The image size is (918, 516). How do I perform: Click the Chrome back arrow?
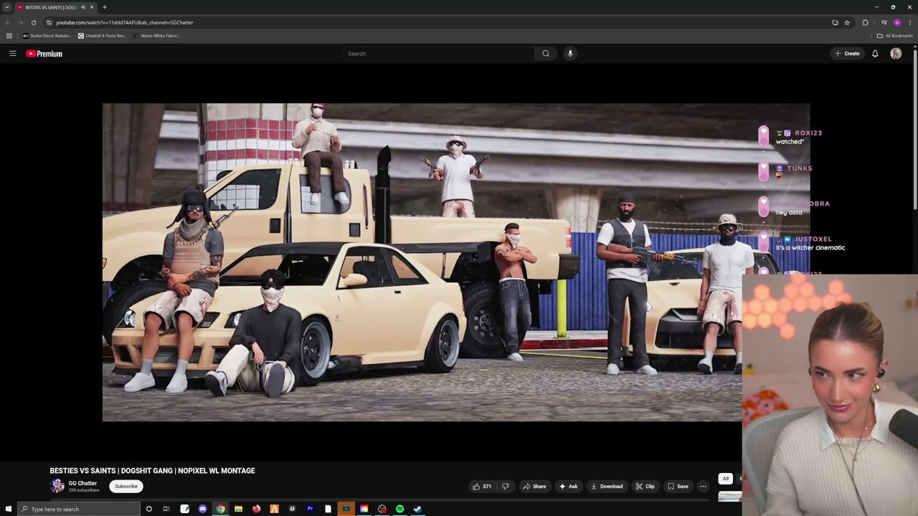click(8, 22)
